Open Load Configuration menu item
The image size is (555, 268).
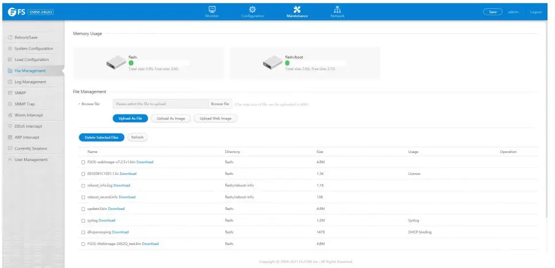(32, 60)
